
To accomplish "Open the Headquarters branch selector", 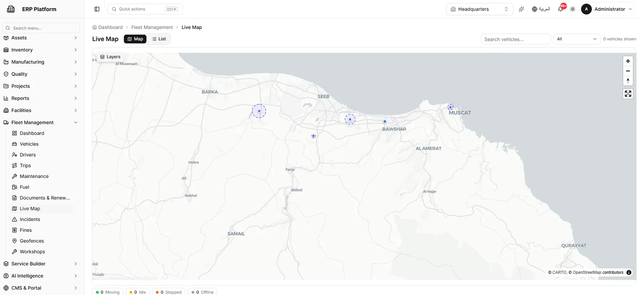I will click(479, 9).
